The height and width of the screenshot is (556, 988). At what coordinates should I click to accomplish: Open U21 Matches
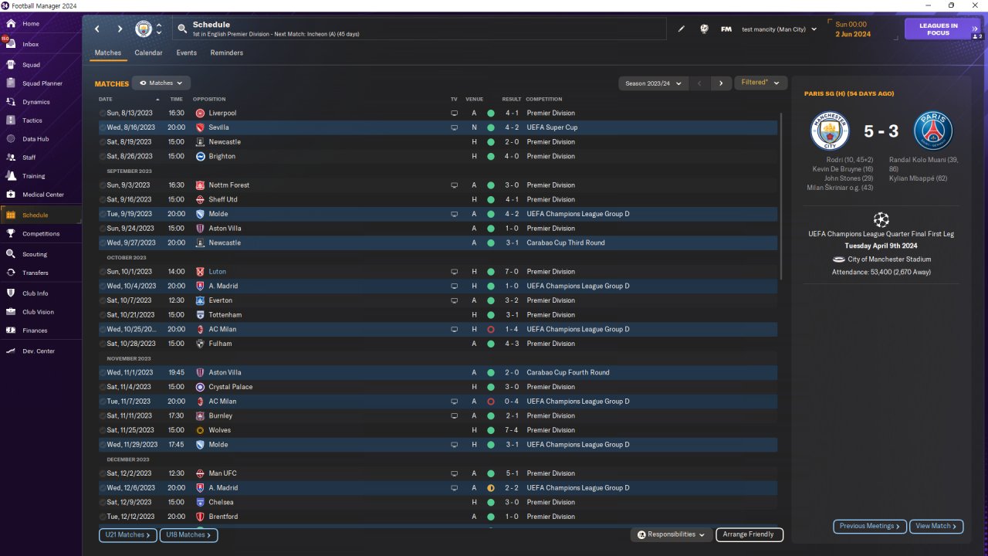128,534
